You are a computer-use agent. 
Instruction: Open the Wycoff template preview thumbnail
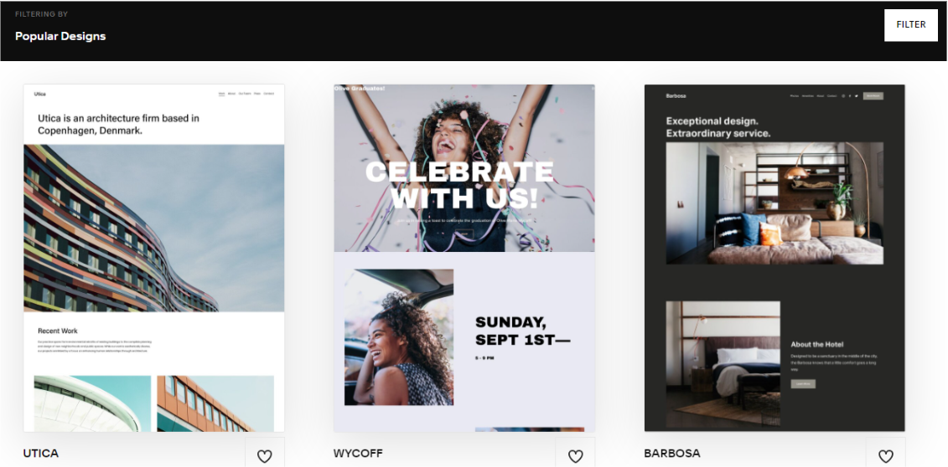coord(464,258)
